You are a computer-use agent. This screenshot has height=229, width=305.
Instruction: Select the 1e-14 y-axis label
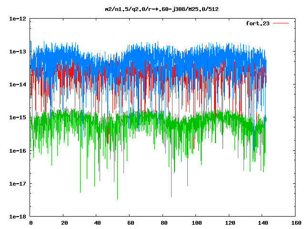pos(18,84)
